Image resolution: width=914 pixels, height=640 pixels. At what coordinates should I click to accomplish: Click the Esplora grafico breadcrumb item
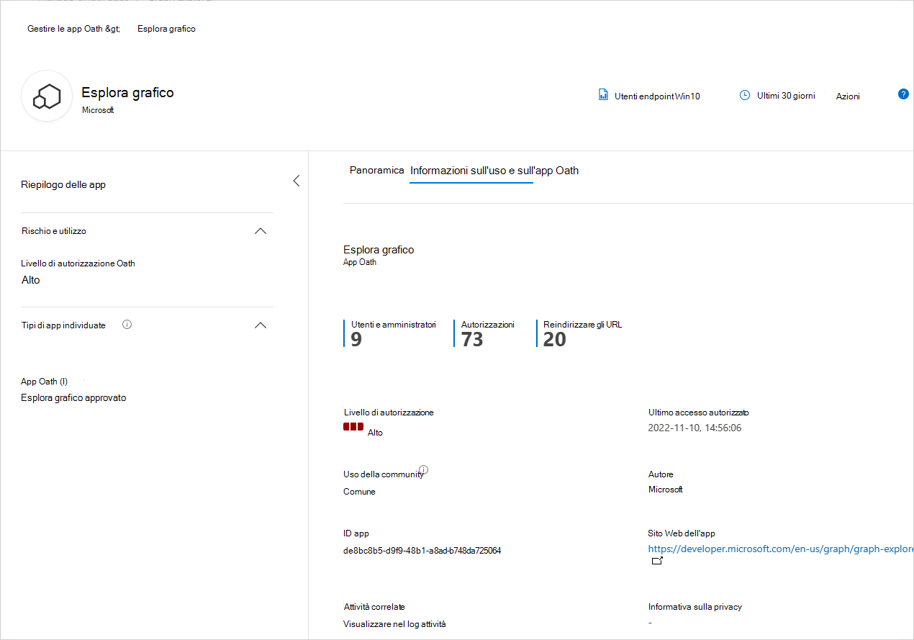point(166,29)
